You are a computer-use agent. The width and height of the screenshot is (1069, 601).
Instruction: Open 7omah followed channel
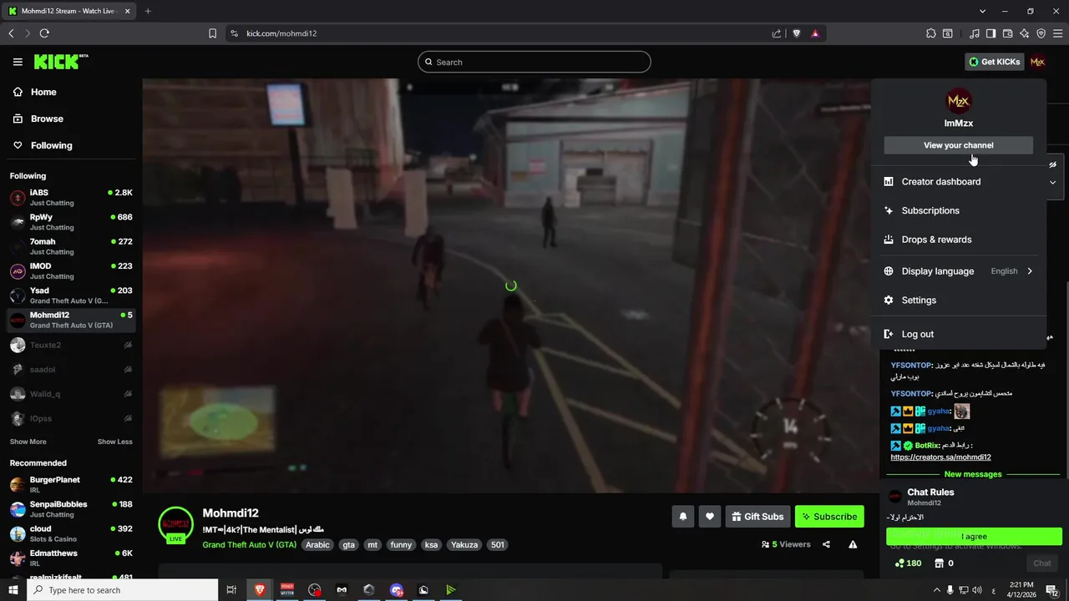coord(71,246)
